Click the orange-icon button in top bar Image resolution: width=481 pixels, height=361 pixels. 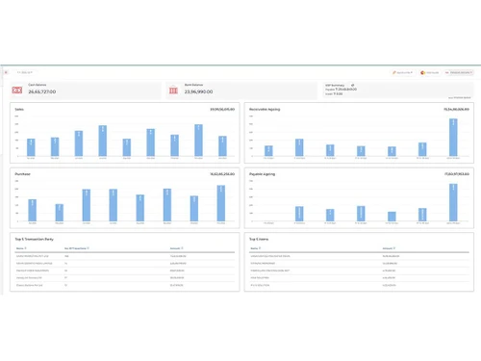coord(430,73)
